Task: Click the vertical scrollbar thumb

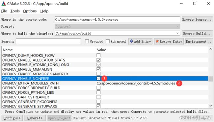Action: [x=211, y=79]
